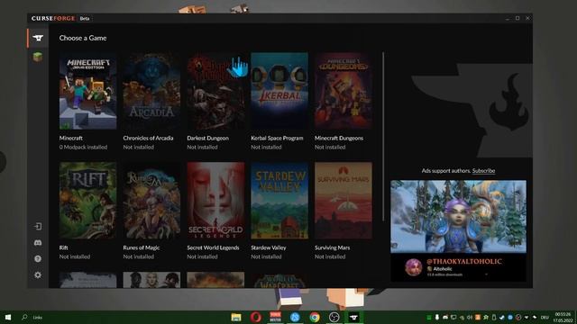The width and height of the screenshot is (577, 324).
Task: Click the '0 Modpack installed' text
Action: (x=83, y=147)
